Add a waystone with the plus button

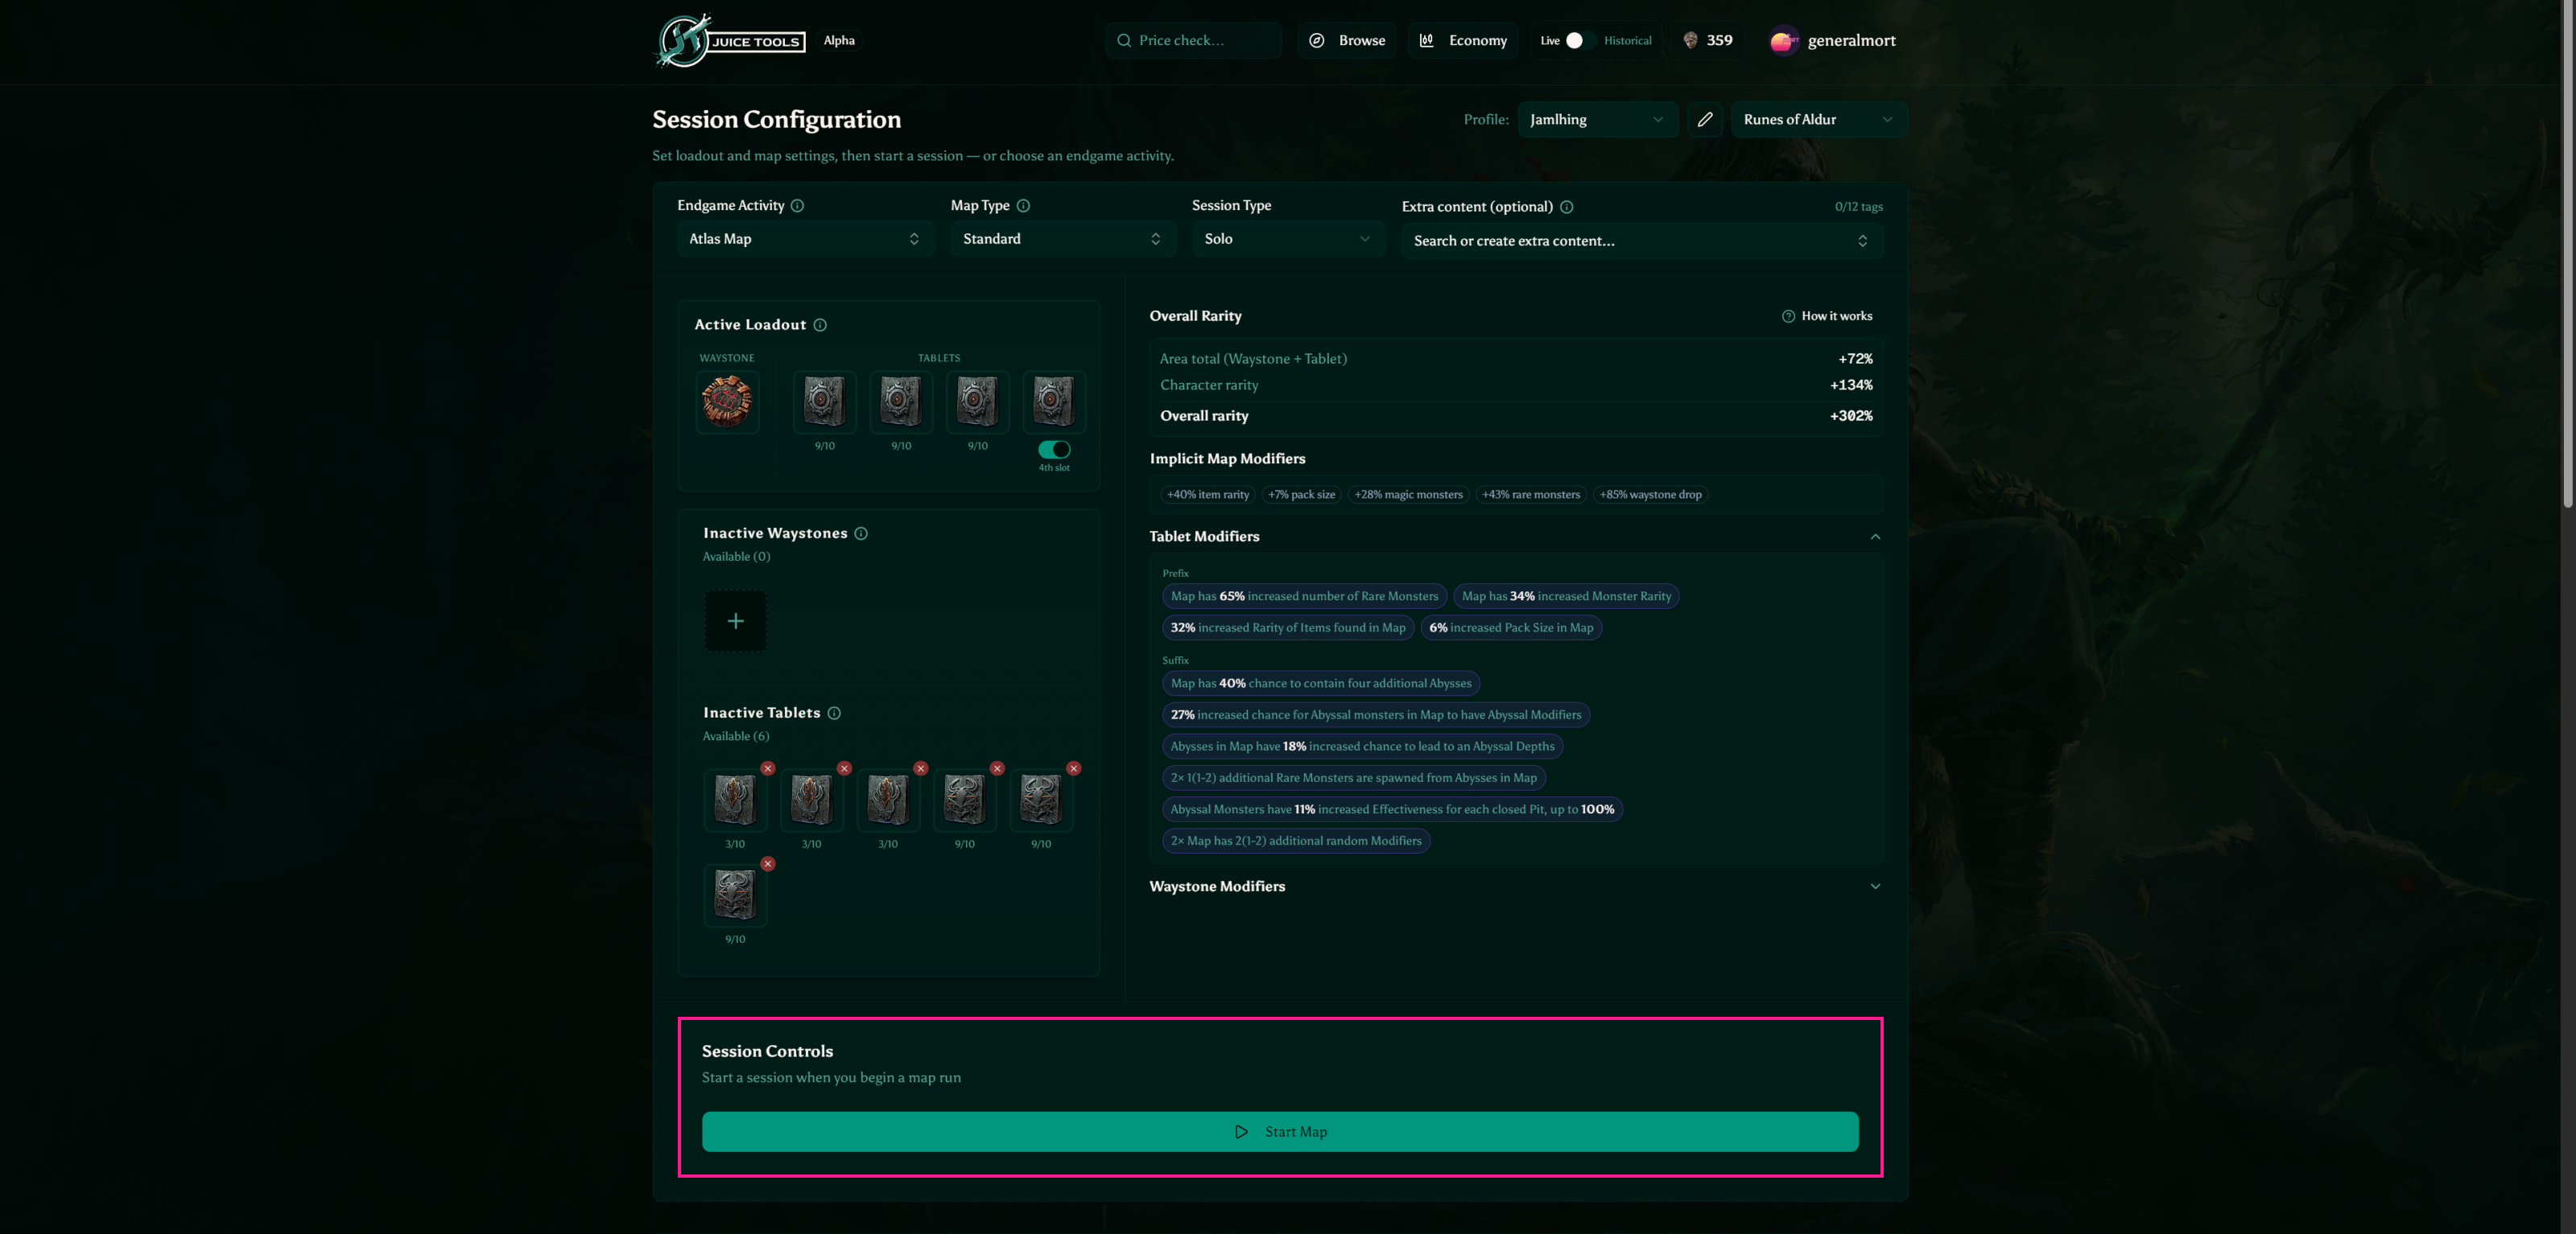[x=735, y=622]
